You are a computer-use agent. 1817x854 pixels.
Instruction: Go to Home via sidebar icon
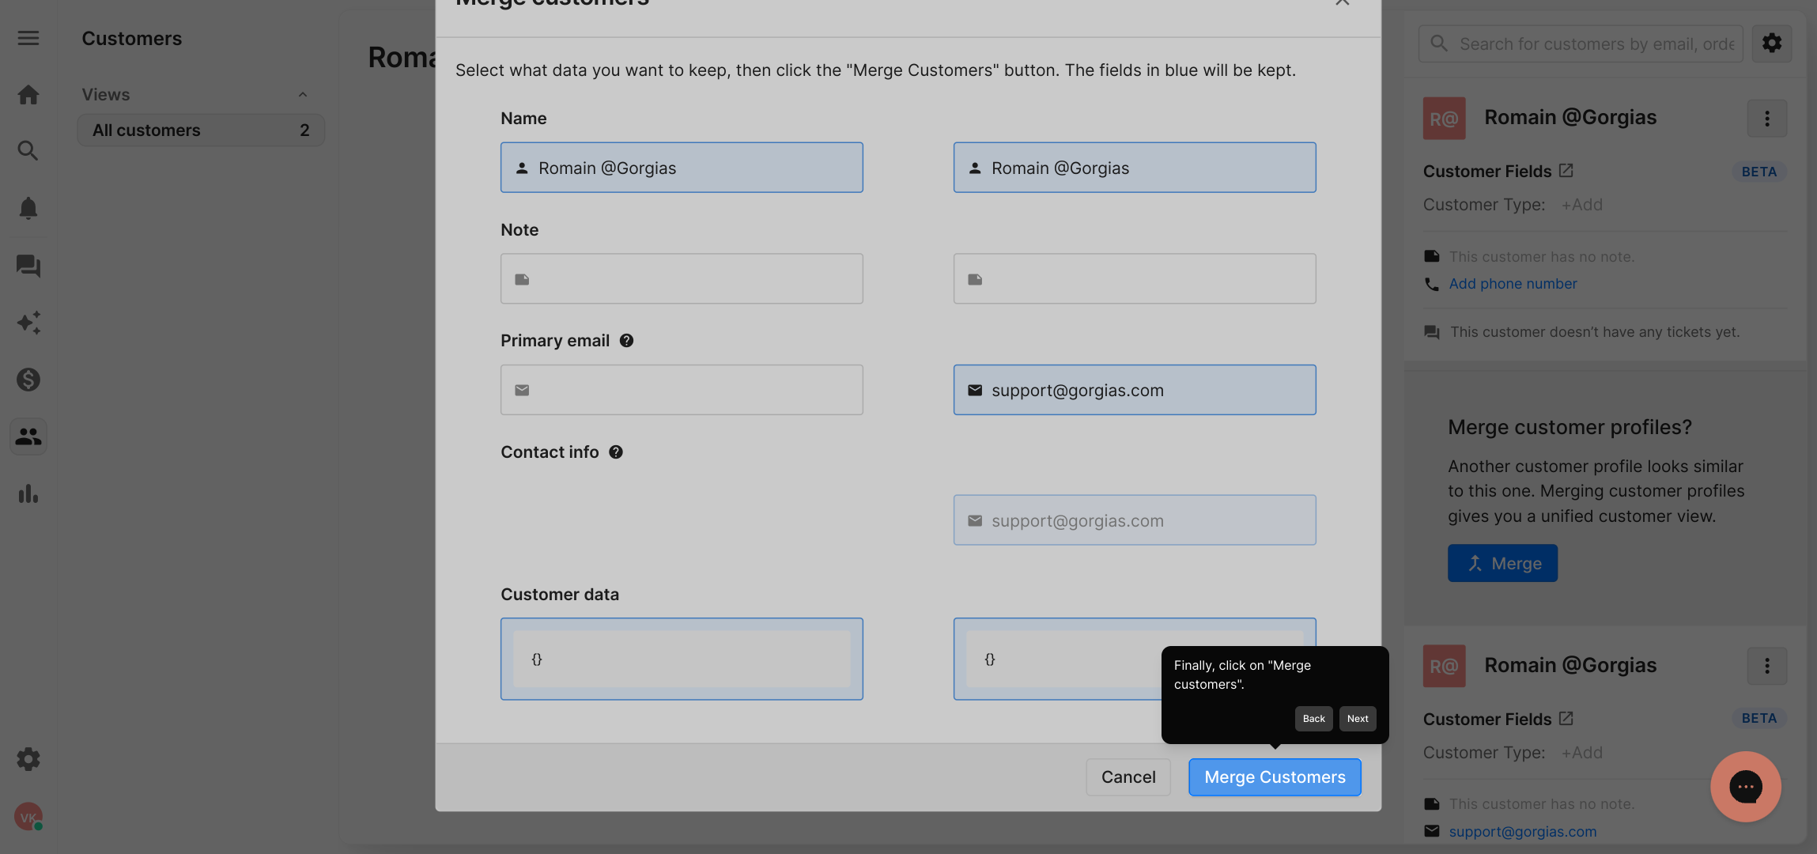click(28, 95)
